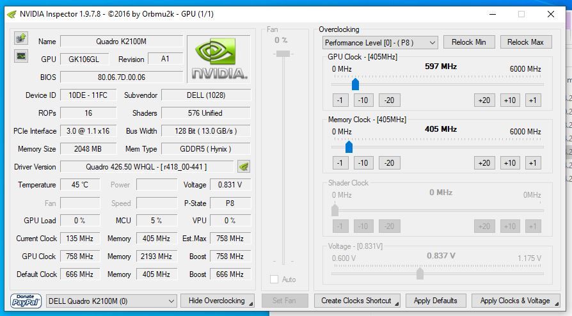Viewport: 572px width, 316px height.
Task: Click the GPU Clock row Memory field 2193 MHz
Action: [157, 256]
